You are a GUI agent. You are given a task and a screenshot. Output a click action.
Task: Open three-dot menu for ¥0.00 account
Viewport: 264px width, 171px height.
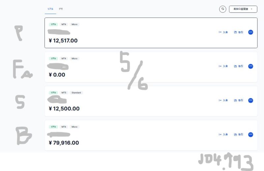pyautogui.click(x=250, y=66)
